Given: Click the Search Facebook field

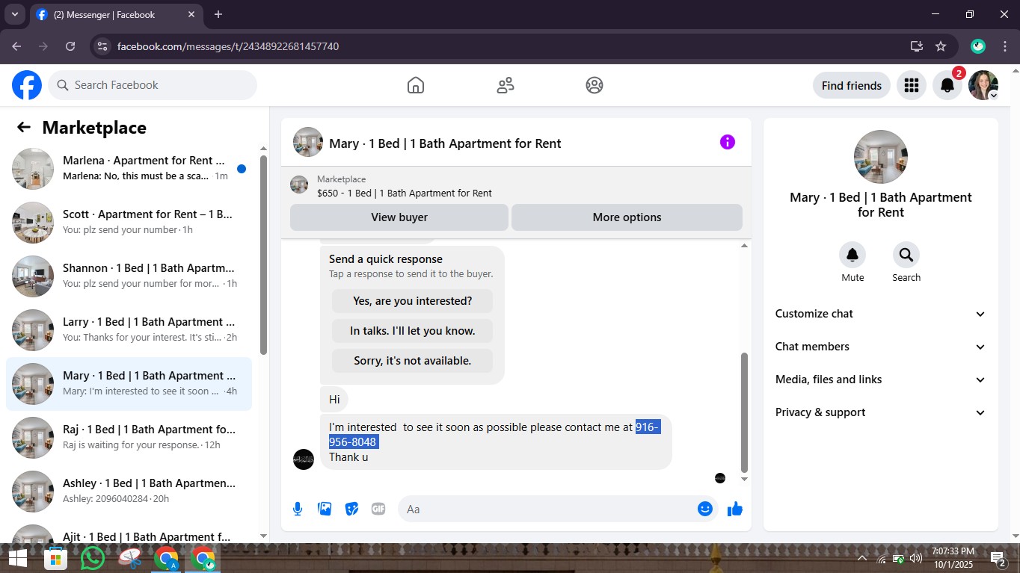Looking at the screenshot, I should coord(153,85).
